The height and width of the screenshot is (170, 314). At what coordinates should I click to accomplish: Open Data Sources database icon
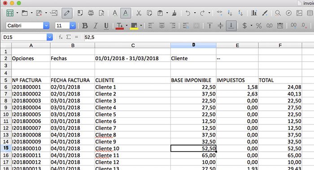tap(310, 13)
